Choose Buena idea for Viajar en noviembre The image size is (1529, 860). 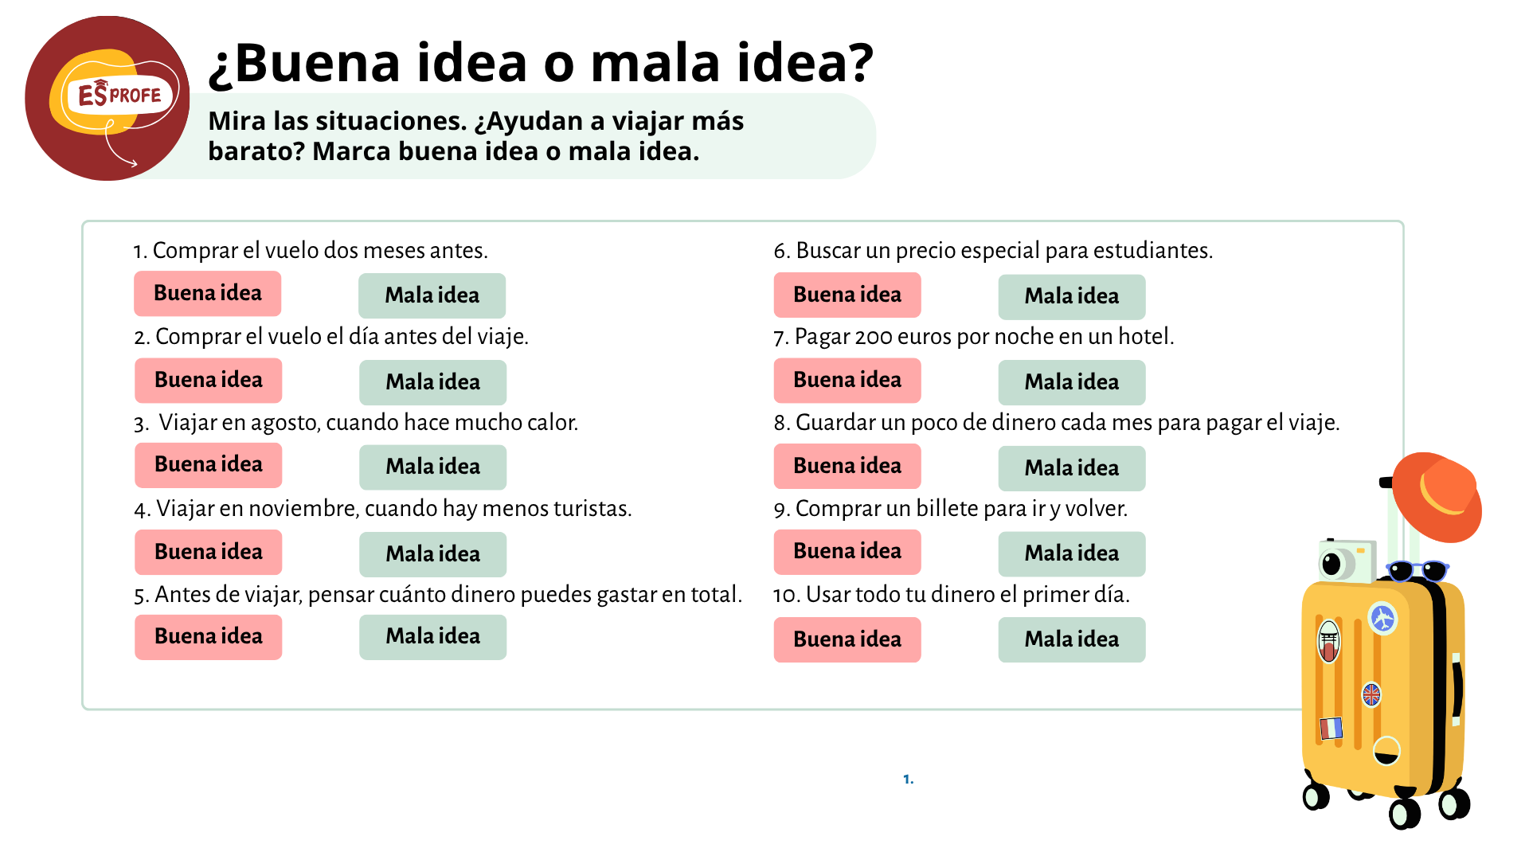[x=208, y=552]
